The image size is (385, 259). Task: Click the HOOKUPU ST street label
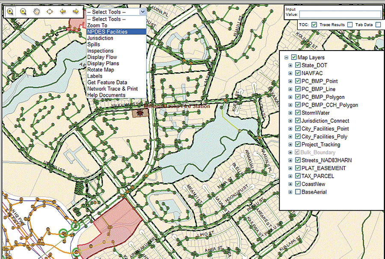236,194
